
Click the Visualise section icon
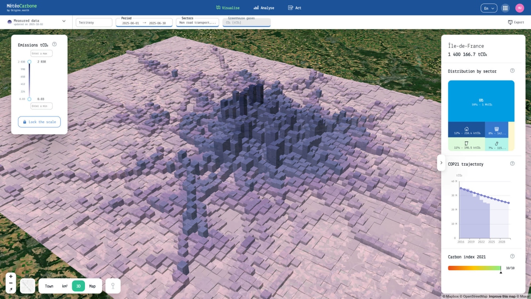[x=219, y=8]
